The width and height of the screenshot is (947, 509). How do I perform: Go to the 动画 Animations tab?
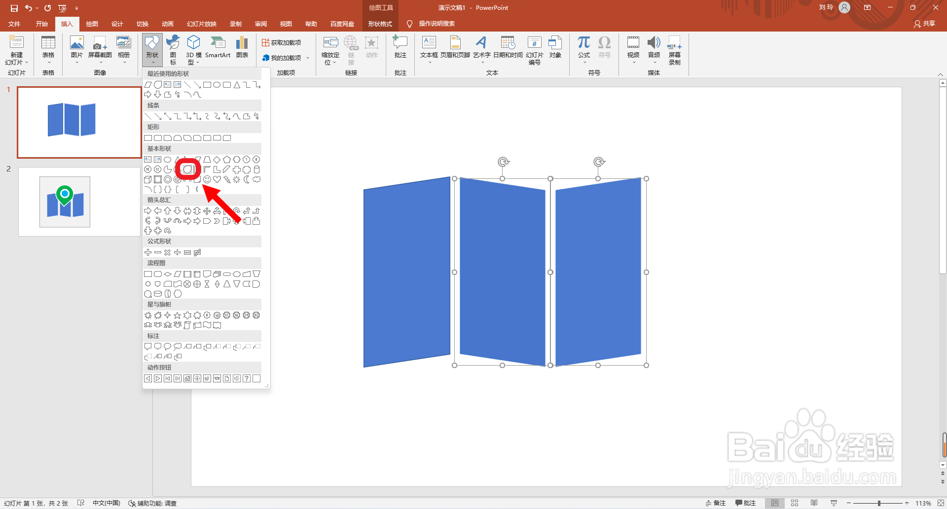168,24
